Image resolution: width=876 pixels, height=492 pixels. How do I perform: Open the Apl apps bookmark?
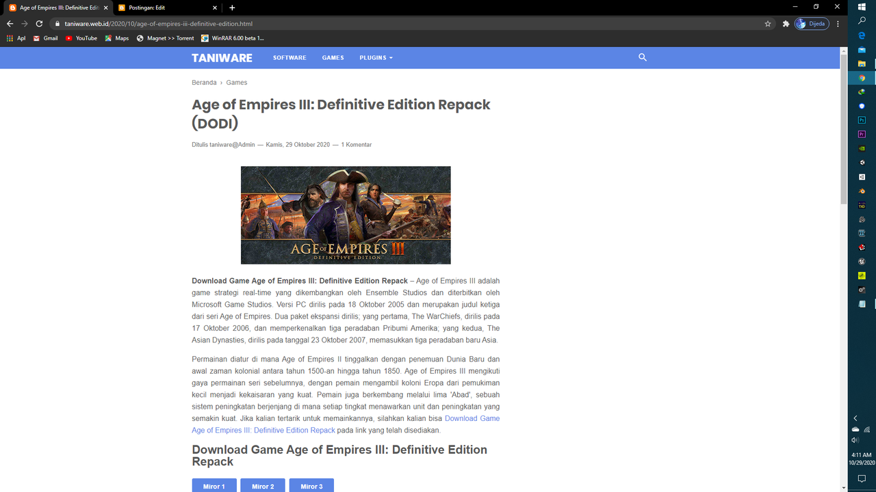tap(16, 38)
